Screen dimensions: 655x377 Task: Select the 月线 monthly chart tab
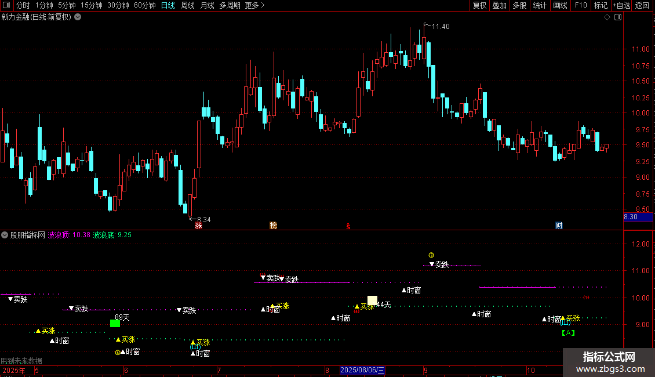coord(207,5)
